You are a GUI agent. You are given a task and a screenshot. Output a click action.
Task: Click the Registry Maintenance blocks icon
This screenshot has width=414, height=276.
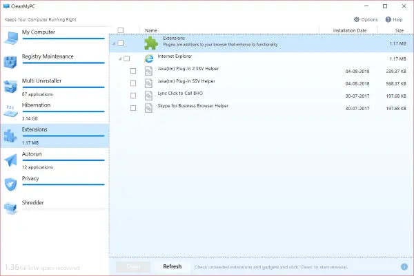click(x=10, y=62)
